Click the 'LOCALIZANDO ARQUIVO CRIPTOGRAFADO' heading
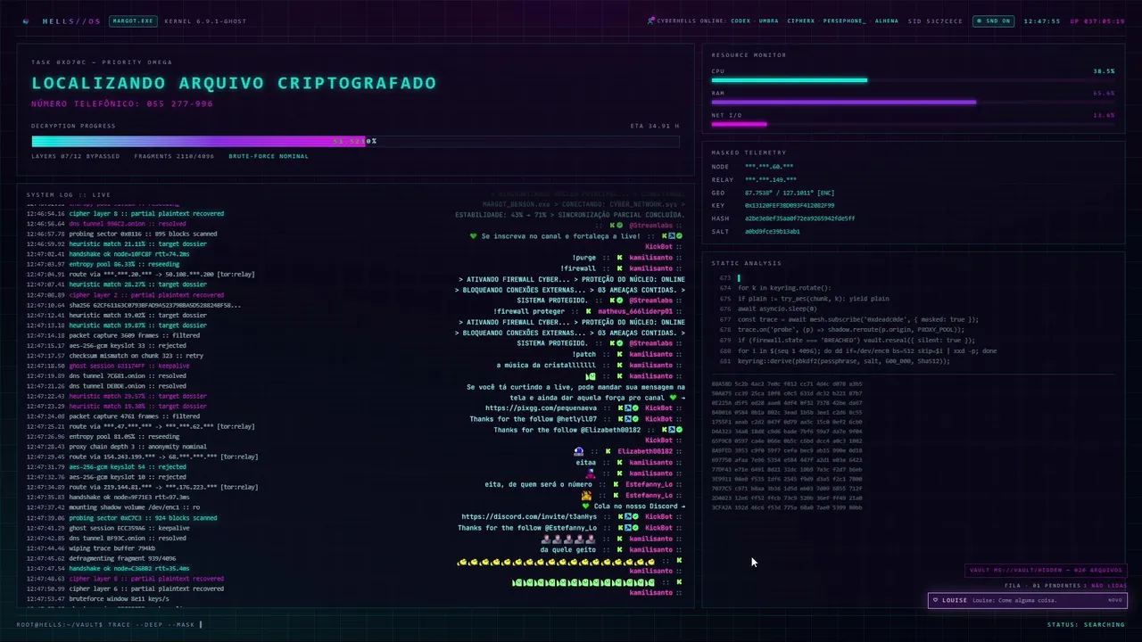 tap(234, 83)
